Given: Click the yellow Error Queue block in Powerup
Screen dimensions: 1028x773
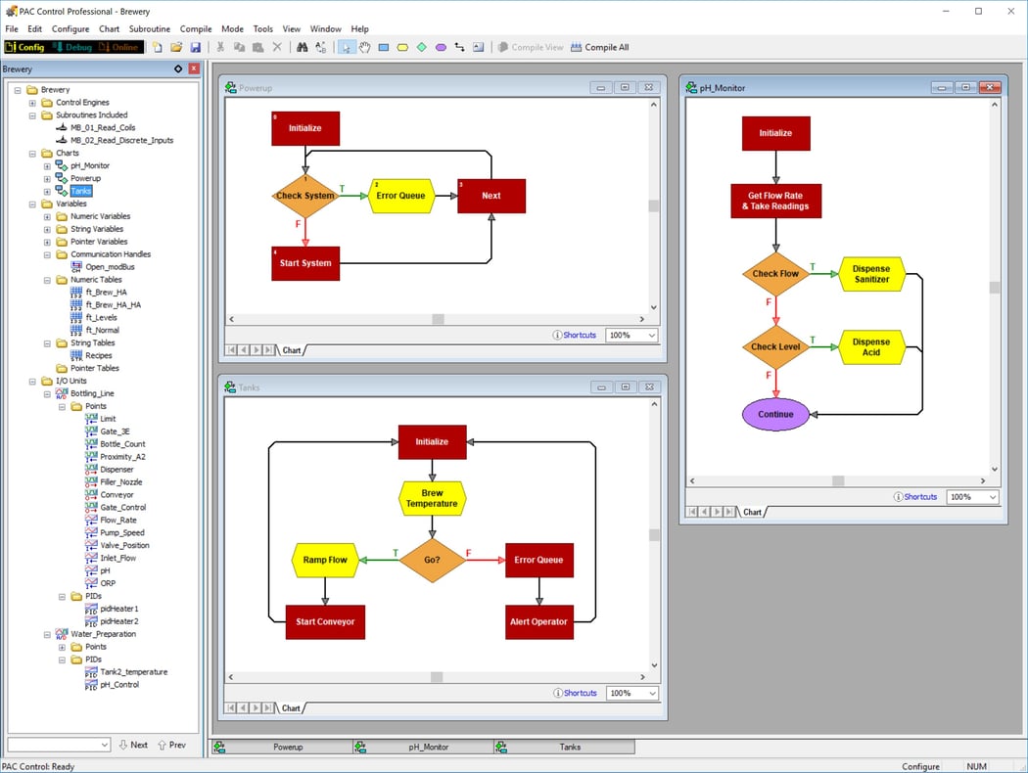Looking at the screenshot, I should coord(400,196).
